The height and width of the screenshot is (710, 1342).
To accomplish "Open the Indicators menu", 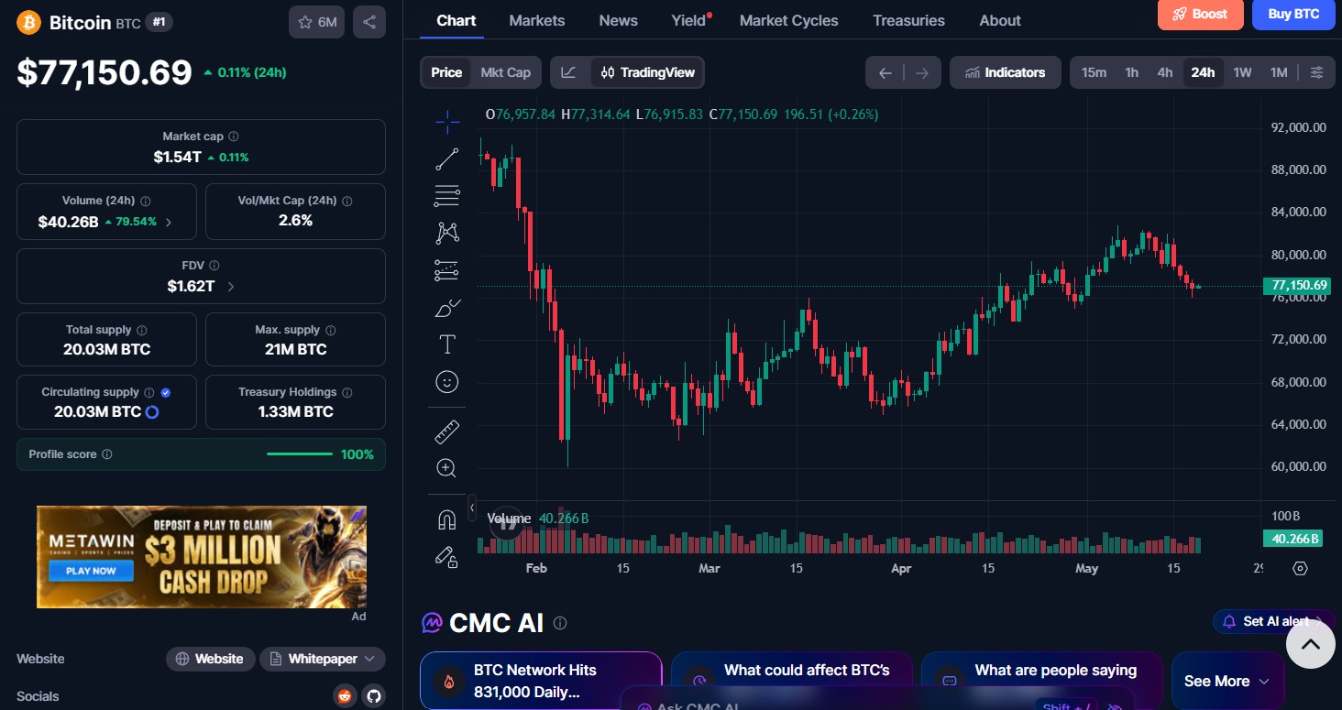I will pyautogui.click(x=1006, y=72).
